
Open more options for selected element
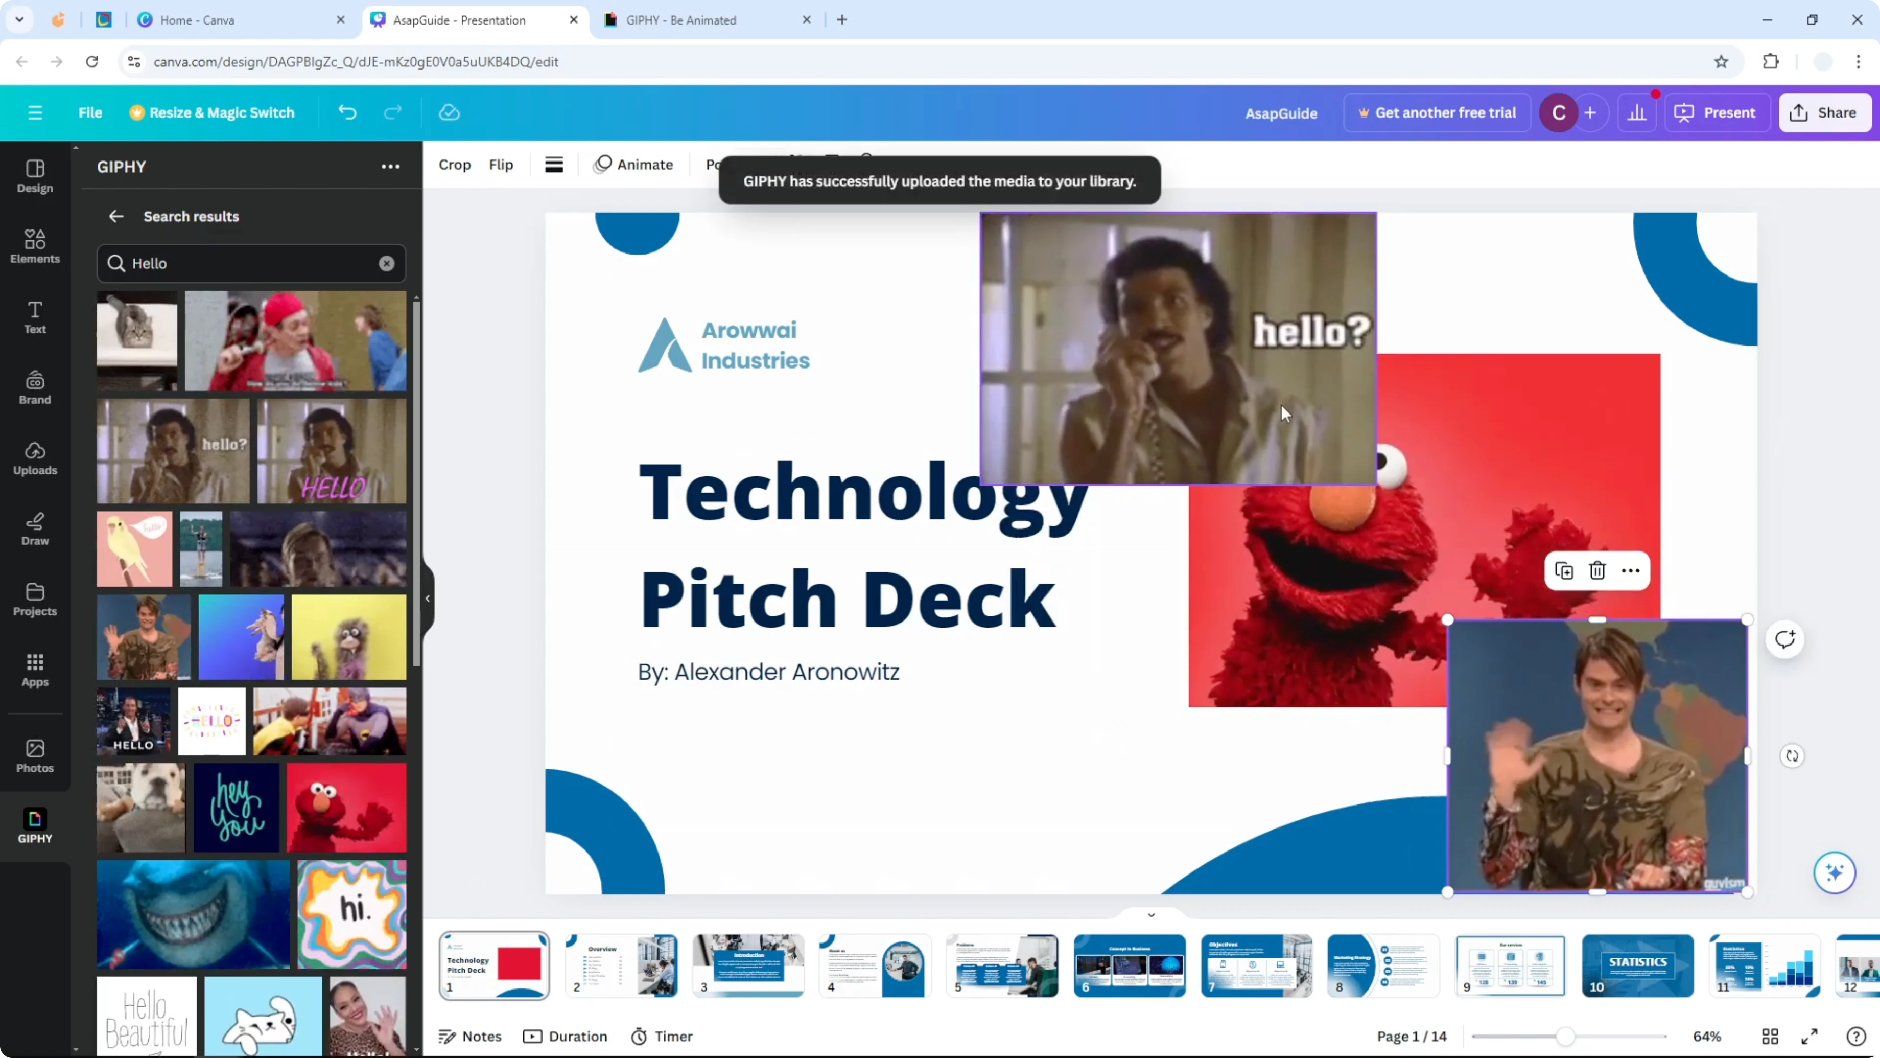[1630, 571]
